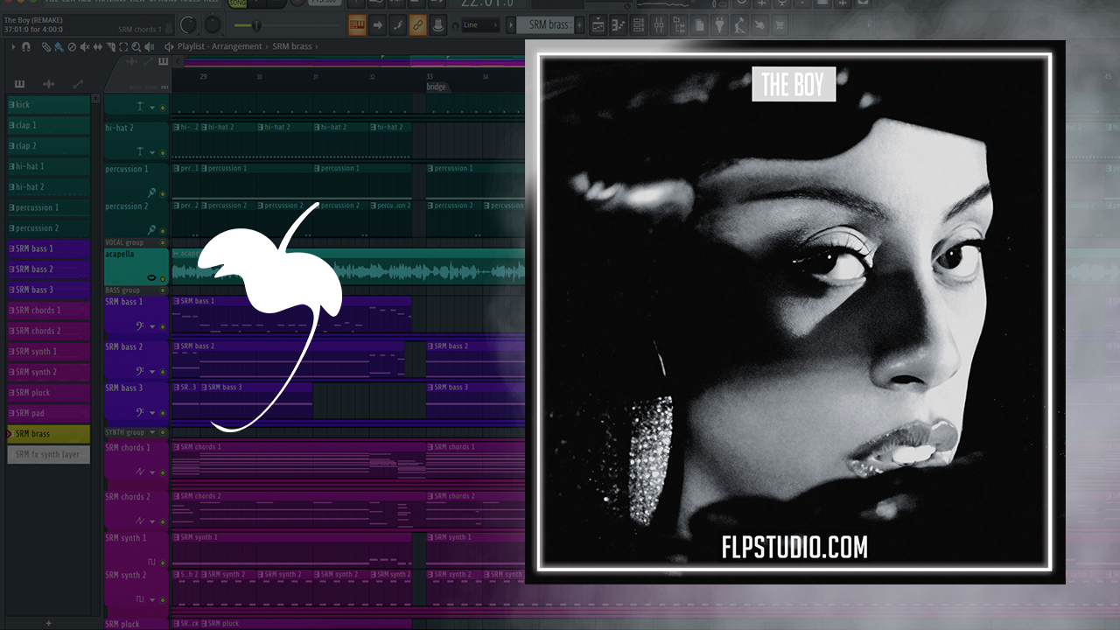Select the pencil draw tool
This screenshot has width=1120, height=630.
[45, 46]
